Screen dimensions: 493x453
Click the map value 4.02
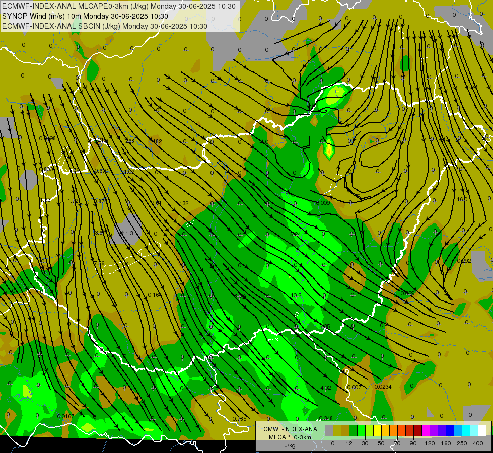click(x=325, y=388)
